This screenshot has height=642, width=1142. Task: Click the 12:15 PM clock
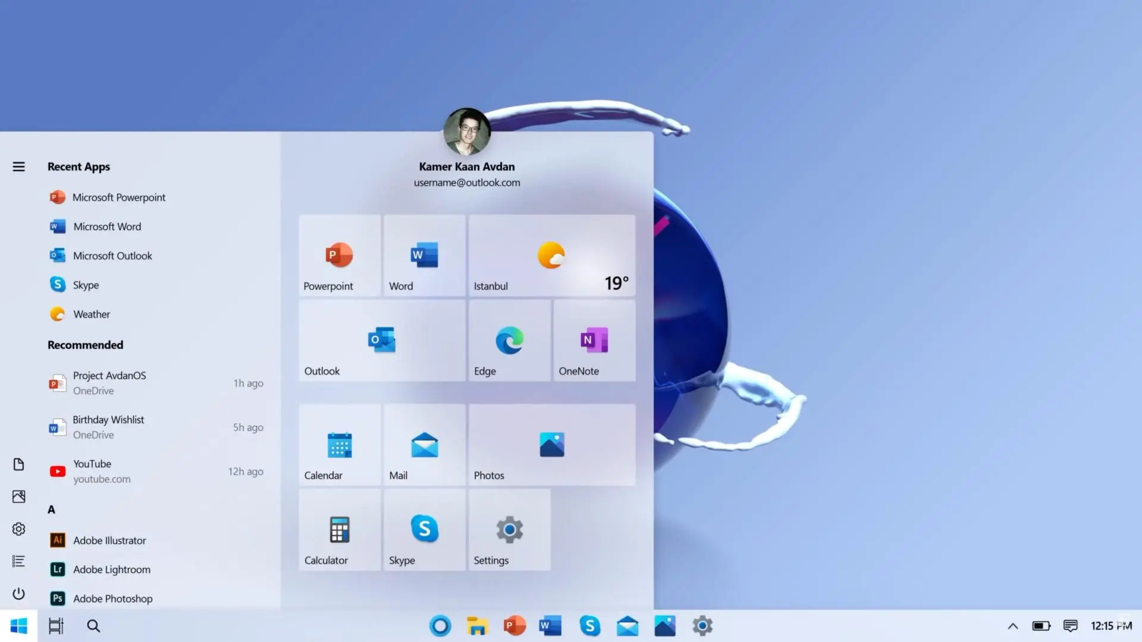tap(1111, 626)
